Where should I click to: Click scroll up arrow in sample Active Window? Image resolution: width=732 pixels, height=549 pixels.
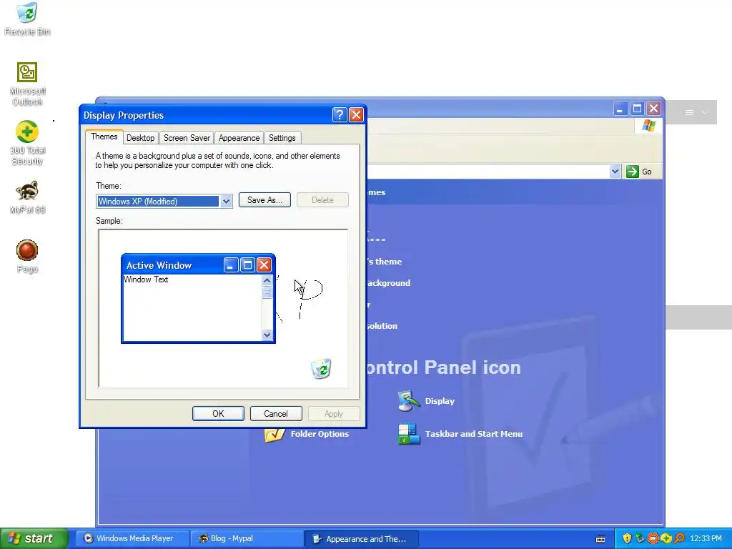tap(267, 280)
